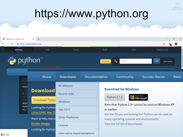Screen dimensions: 183x137
Task: Open the Community top navigation tab
Action: coord(162,50)
